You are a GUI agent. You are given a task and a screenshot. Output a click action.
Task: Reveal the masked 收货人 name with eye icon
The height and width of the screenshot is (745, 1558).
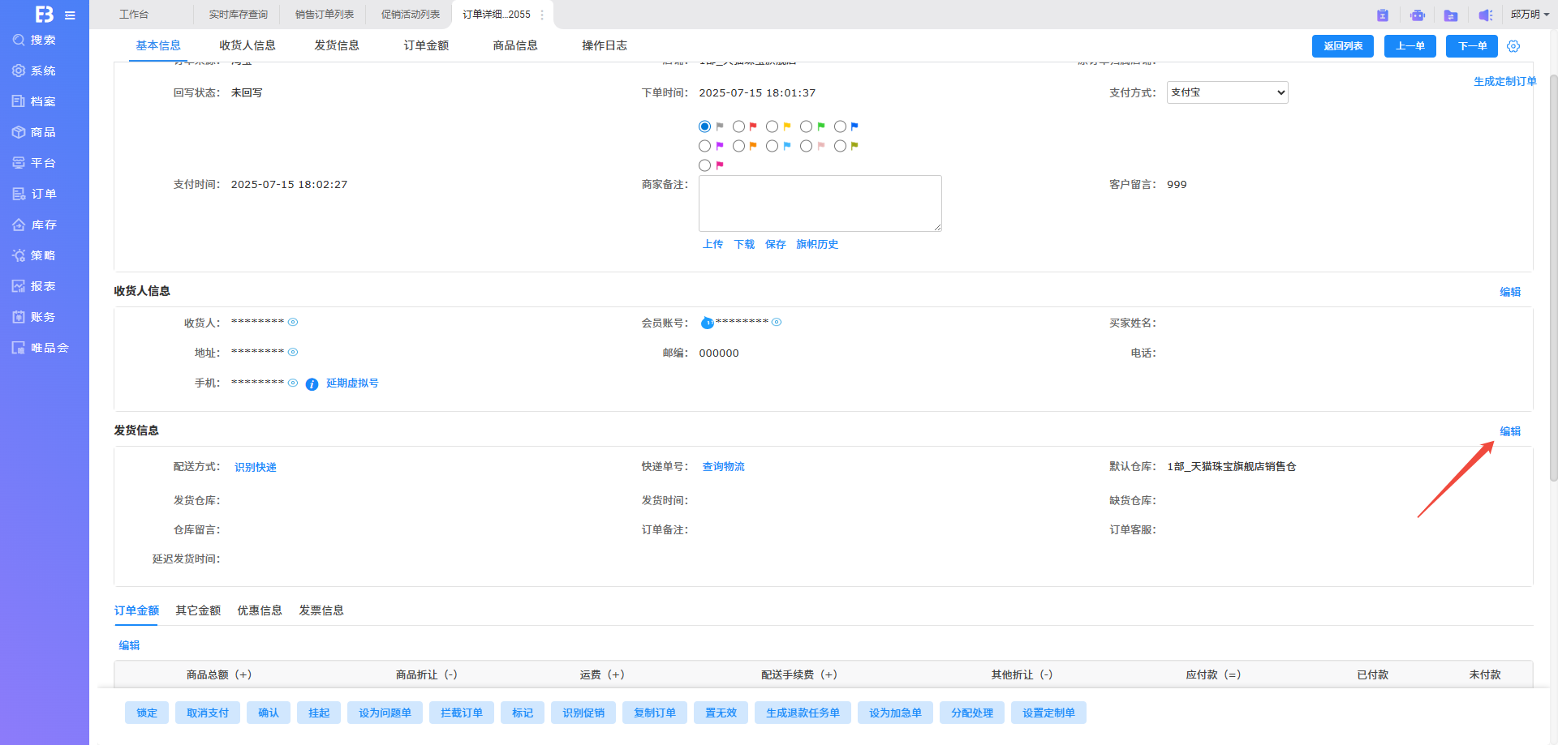point(293,323)
